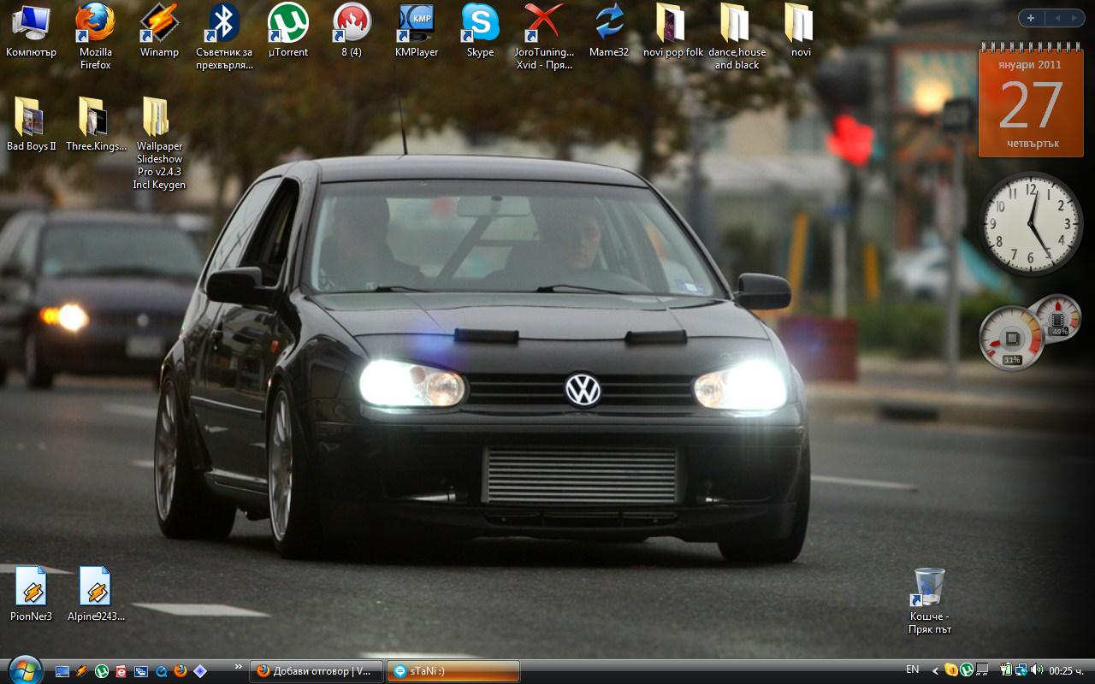Select the 'novi pop folk' folder
The image size is (1095, 684).
(672, 24)
